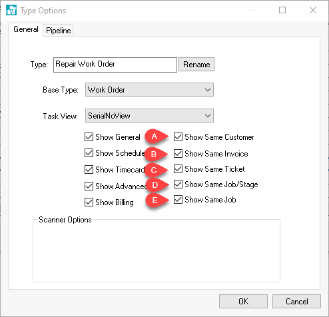Click the red E callout marker
This screenshot has height=317, width=329.
pyautogui.click(x=157, y=200)
